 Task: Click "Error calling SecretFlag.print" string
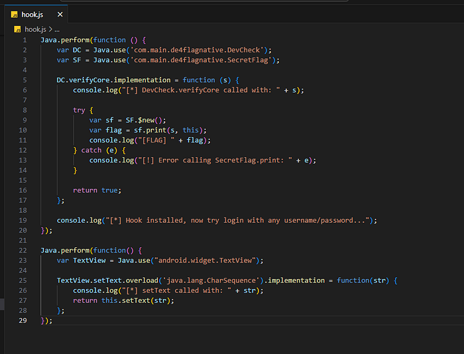click(x=215, y=160)
